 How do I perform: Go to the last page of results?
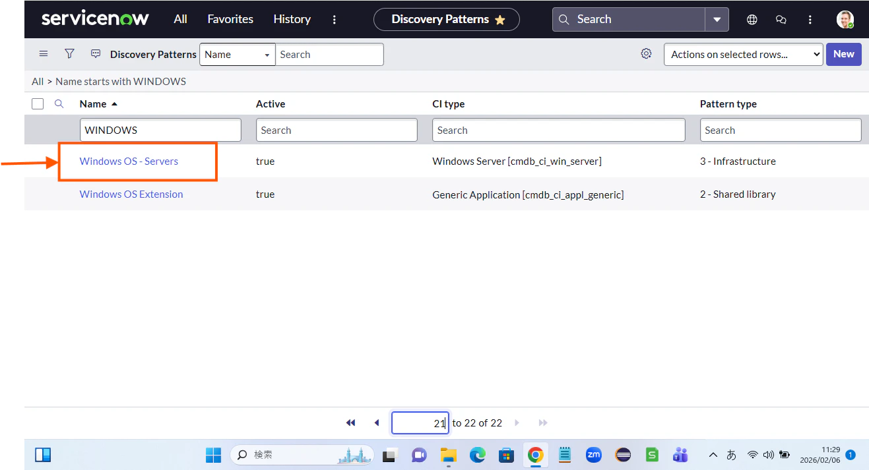(543, 423)
